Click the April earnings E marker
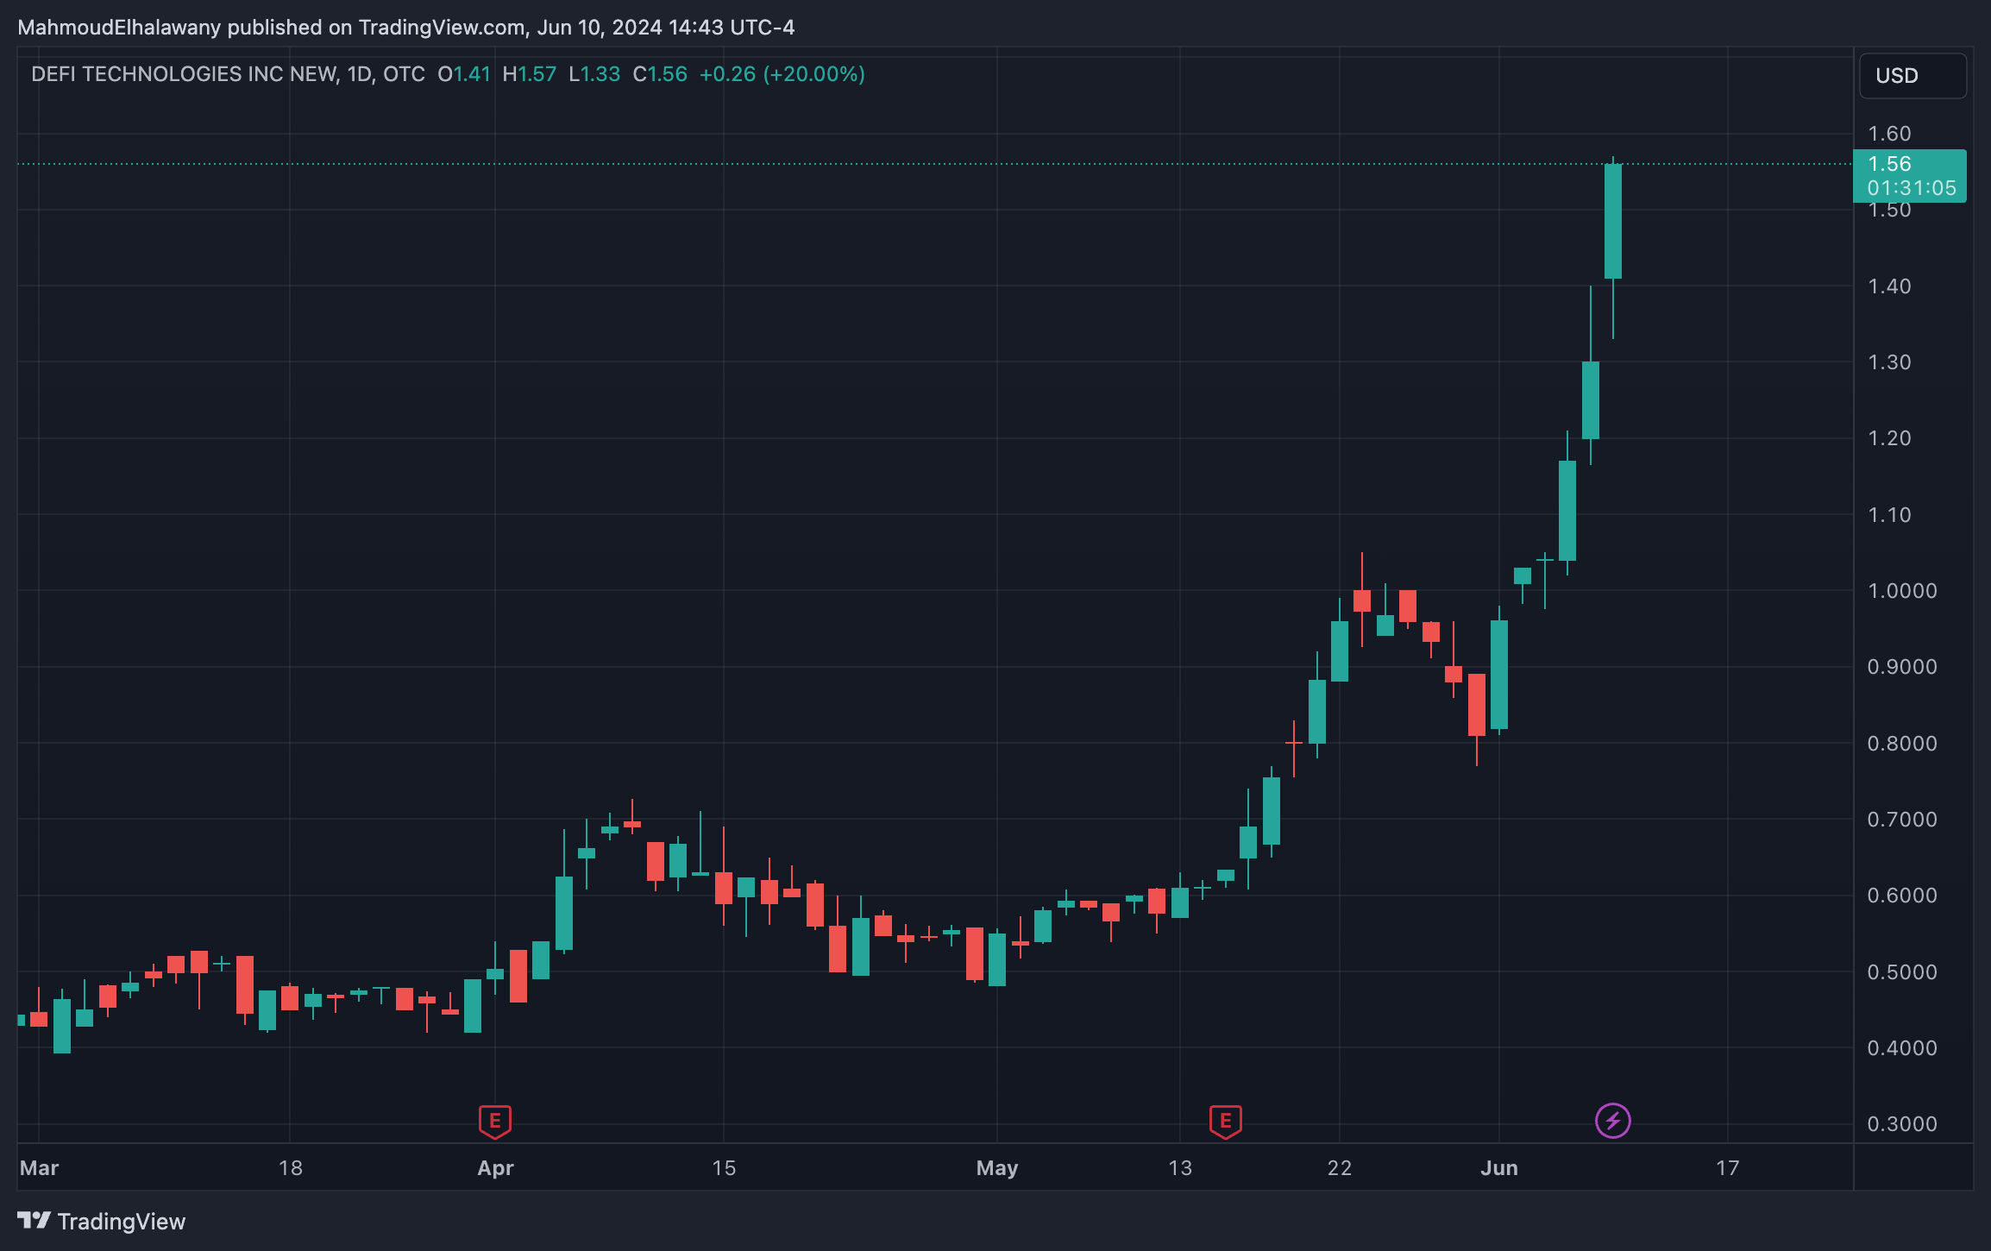Screen dimensions: 1991x1251 (495, 1121)
